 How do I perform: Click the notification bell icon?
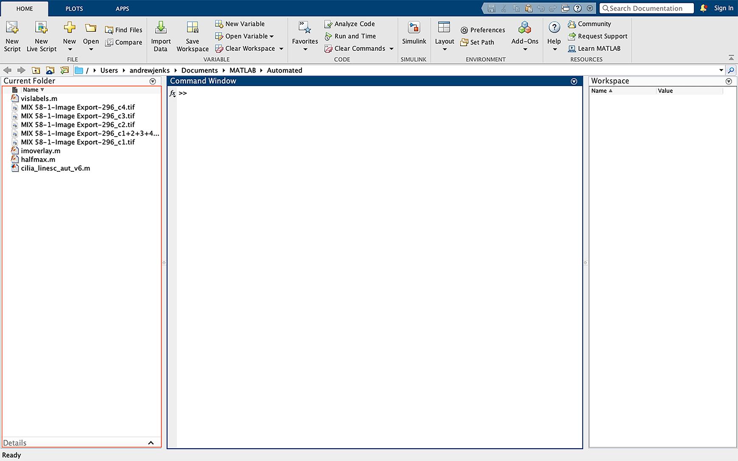pos(703,8)
